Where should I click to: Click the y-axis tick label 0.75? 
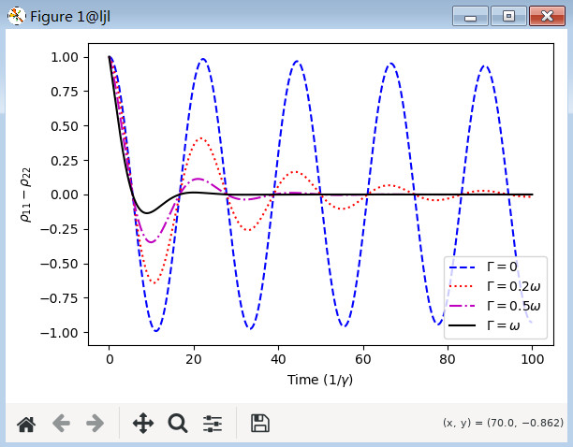coord(65,92)
